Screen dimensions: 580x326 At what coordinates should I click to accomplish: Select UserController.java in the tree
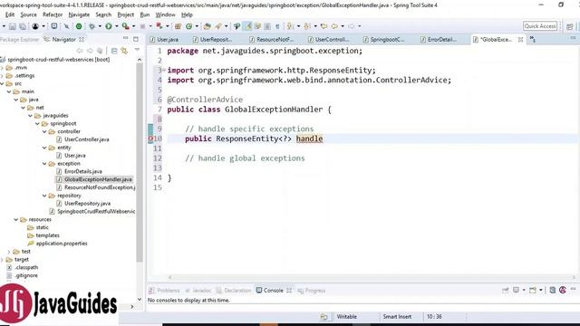(x=87, y=139)
